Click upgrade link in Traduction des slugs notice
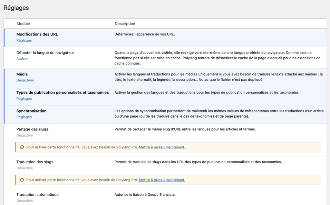 (x=162, y=180)
